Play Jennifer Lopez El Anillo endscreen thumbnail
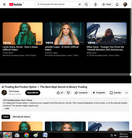Image resolution: width=132 pixels, height=138 pixels. (x=65, y=33)
